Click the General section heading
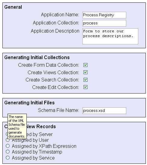The width and height of the screenshot is (147, 165). (x=13, y=7)
